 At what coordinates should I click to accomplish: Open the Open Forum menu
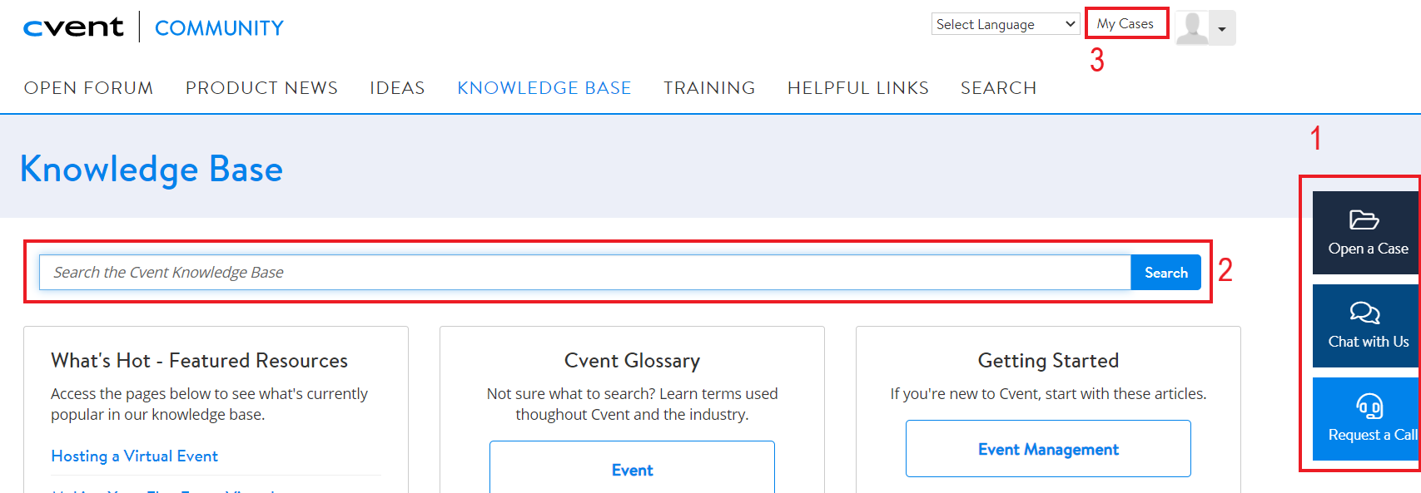[89, 88]
